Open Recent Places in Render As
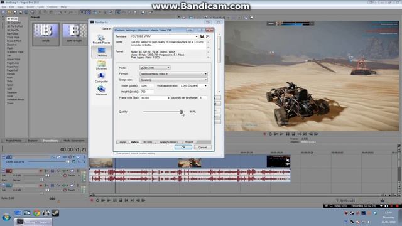 pos(101,39)
